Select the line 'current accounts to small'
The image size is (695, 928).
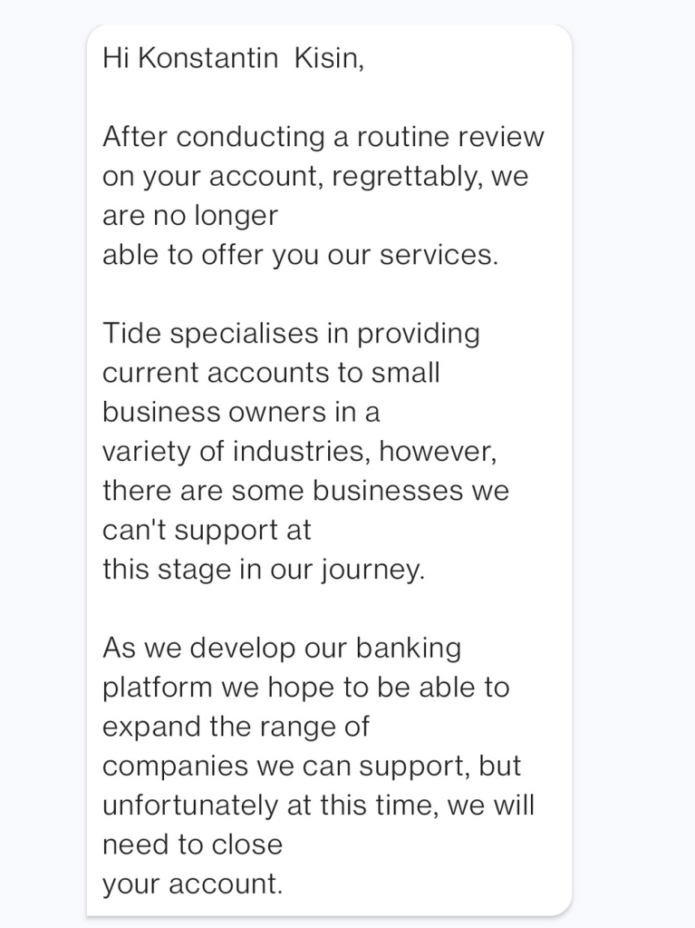(271, 373)
